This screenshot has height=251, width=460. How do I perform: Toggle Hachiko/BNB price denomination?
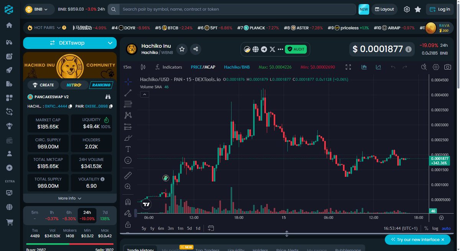click(237, 67)
